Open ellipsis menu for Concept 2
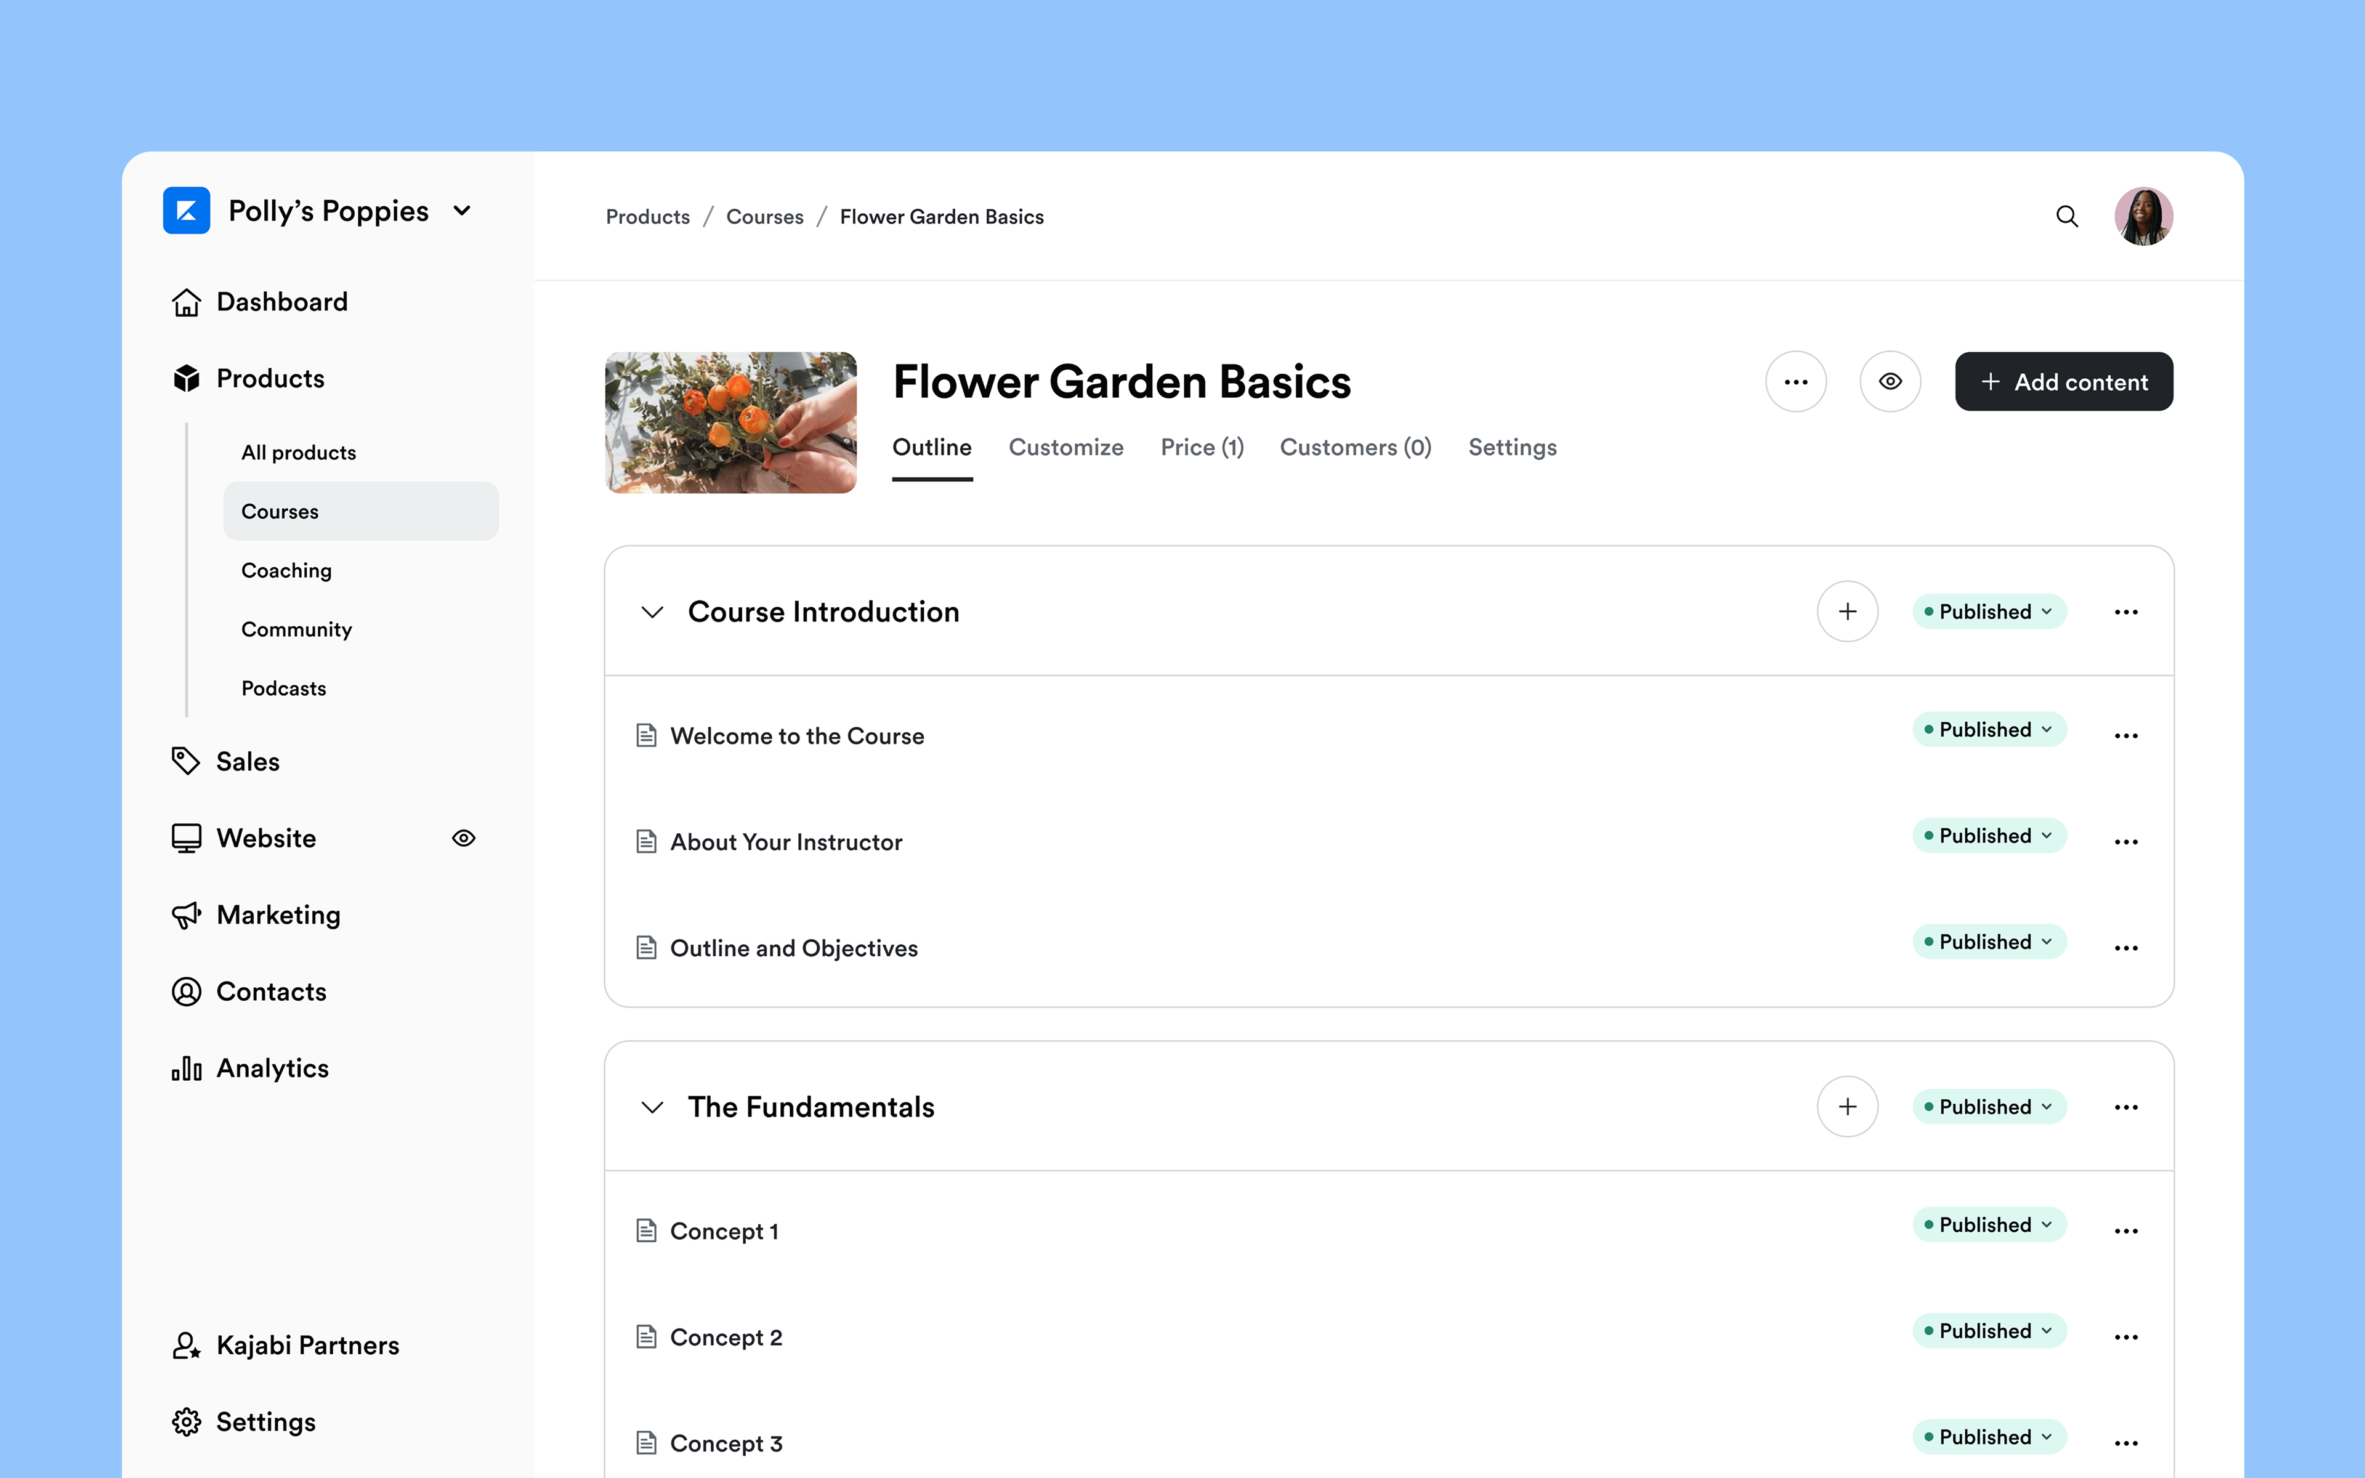 [2125, 1337]
